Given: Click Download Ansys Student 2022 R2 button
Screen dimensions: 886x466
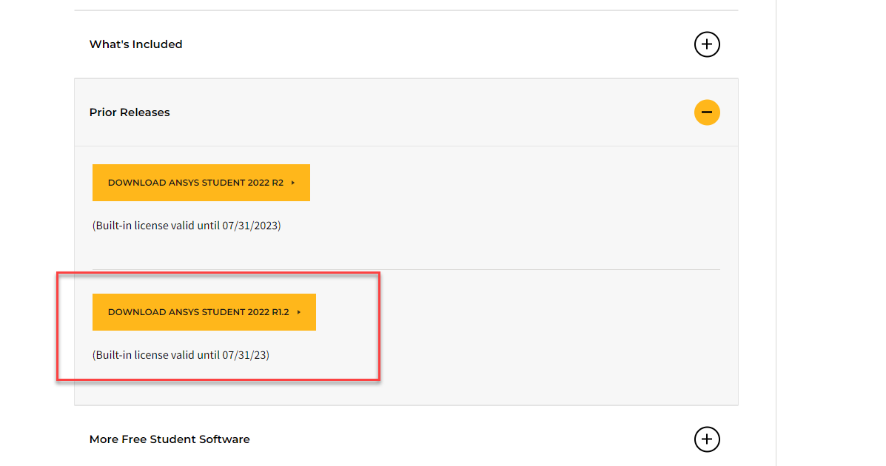Looking at the screenshot, I should pos(201,183).
